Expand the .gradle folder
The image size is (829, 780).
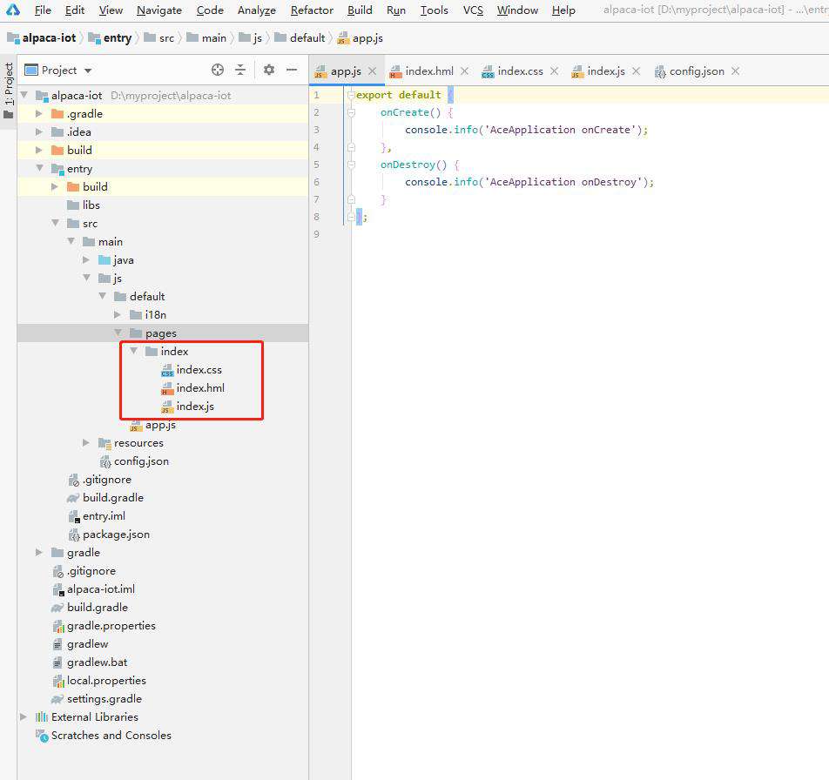38,114
